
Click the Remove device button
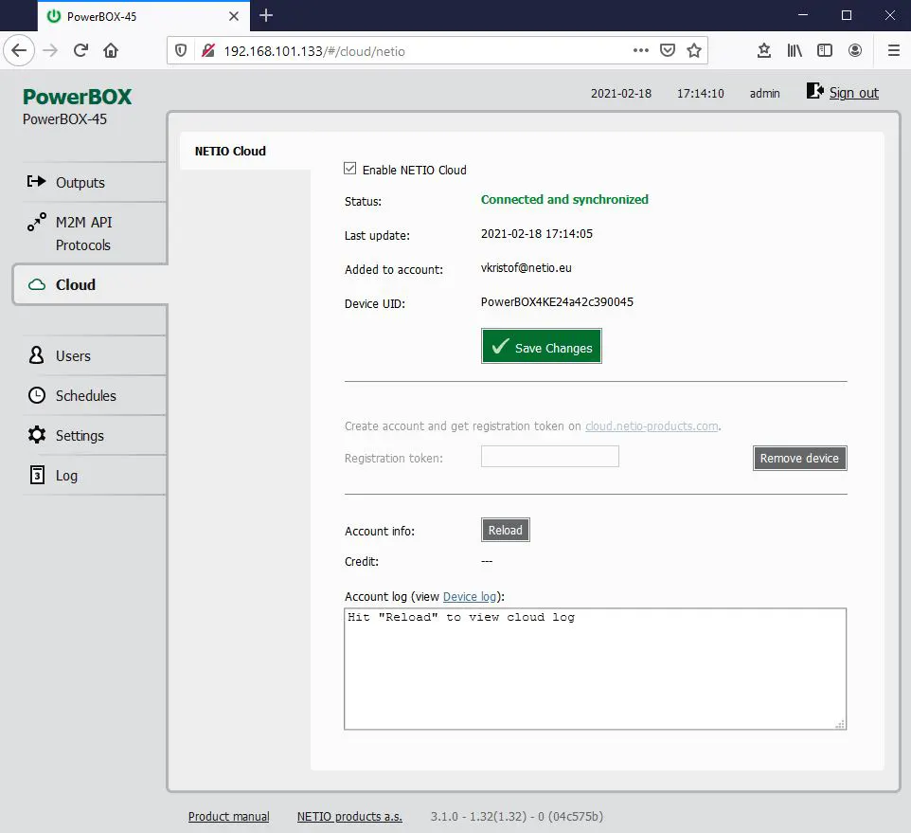pos(799,458)
